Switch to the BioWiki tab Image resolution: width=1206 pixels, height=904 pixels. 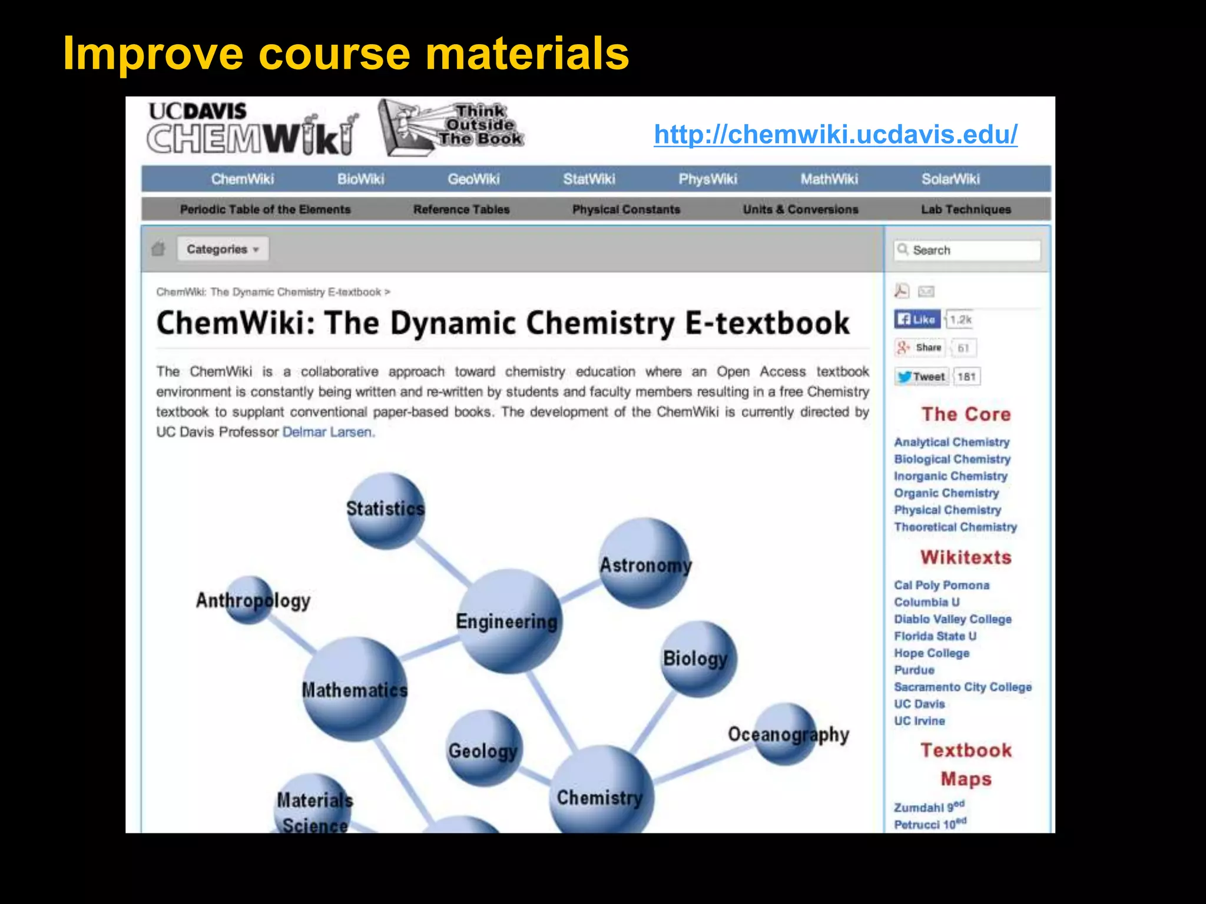coord(360,179)
